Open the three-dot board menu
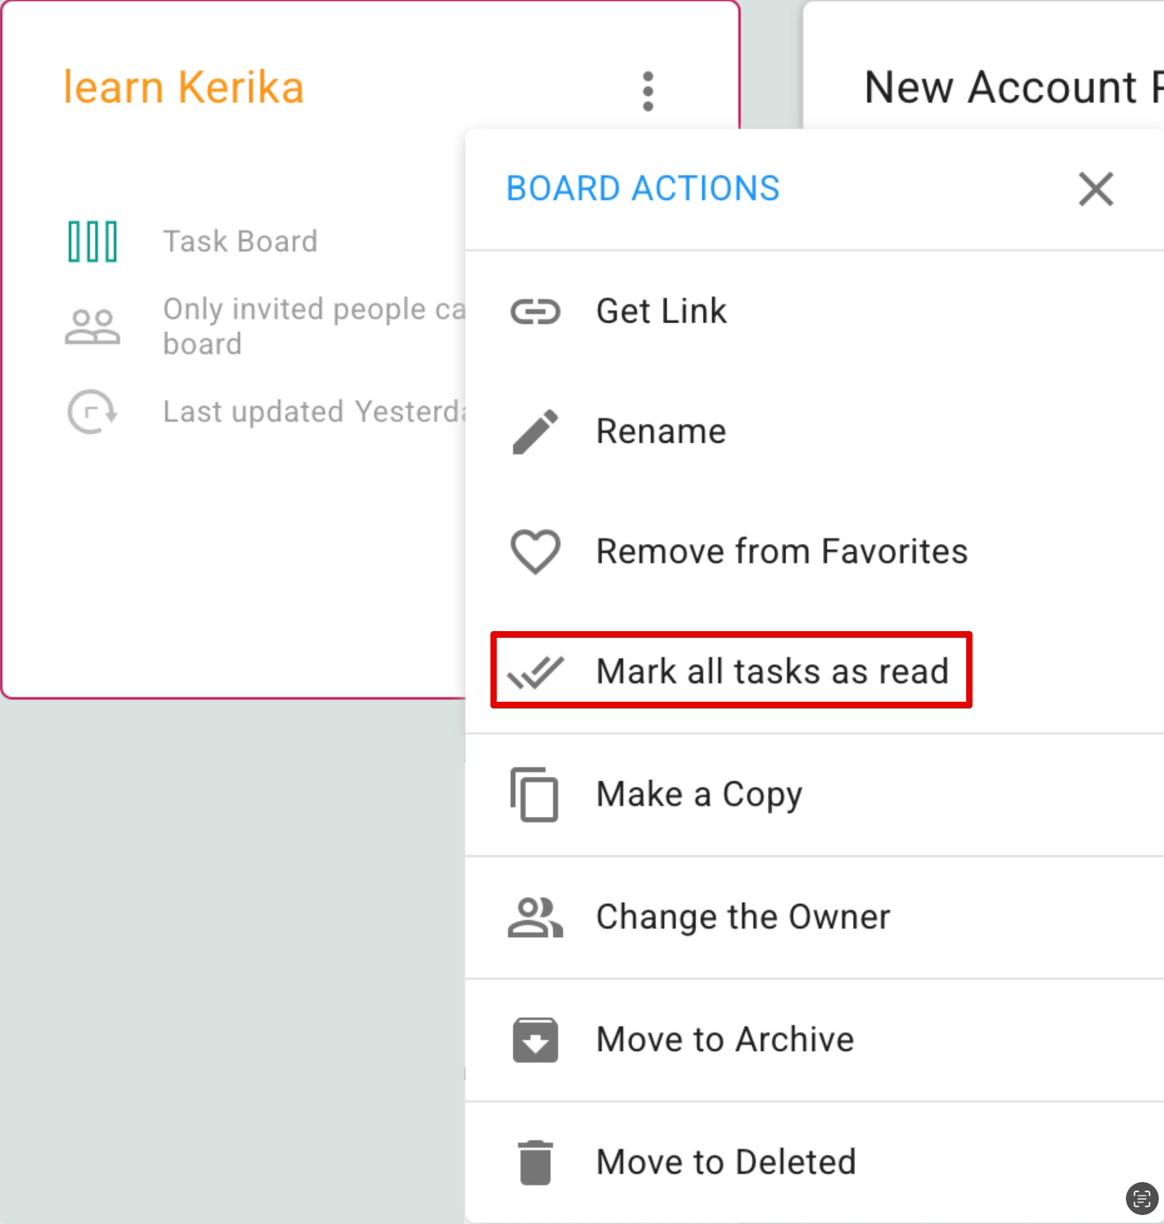This screenshot has height=1224, width=1164. 647,89
